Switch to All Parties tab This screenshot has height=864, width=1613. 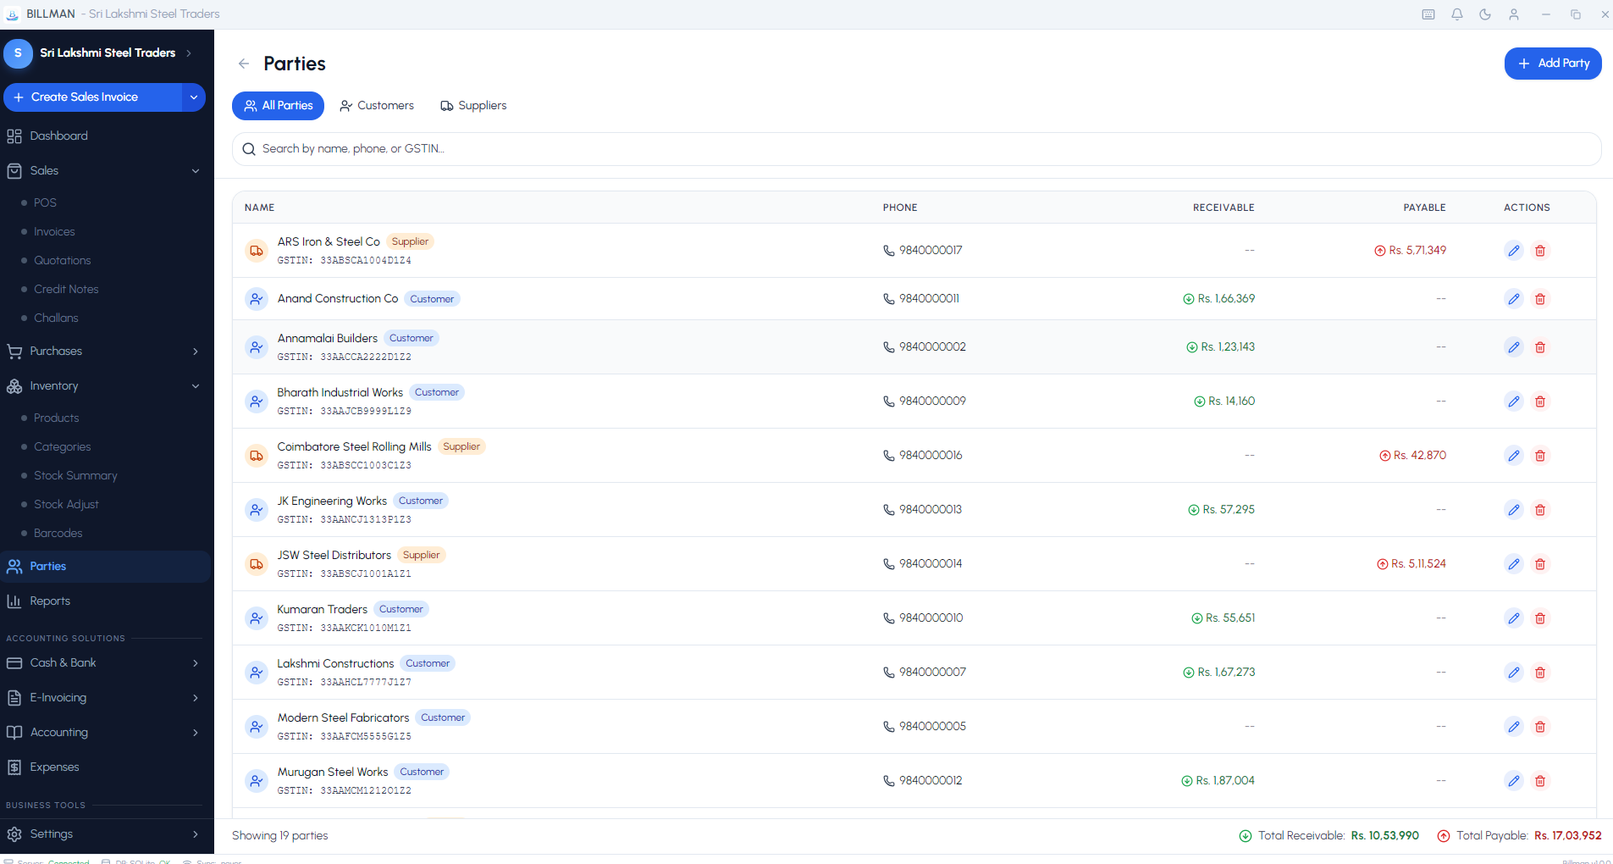coord(278,106)
